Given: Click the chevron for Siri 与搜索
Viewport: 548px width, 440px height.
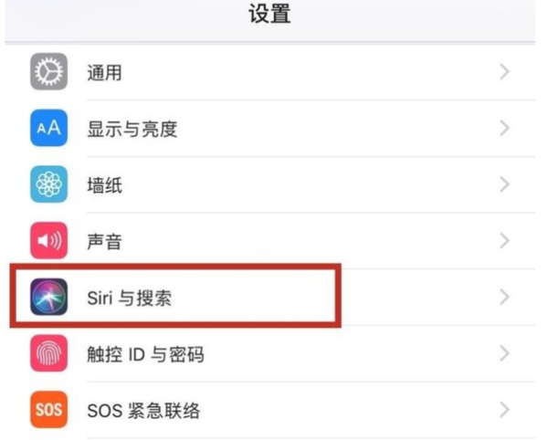Looking at the screenshot, I should point(504,297).
